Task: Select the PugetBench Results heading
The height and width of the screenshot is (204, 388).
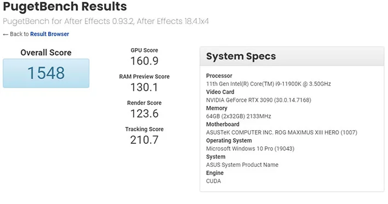Action: pyautogui.click(x=65, y=7)
